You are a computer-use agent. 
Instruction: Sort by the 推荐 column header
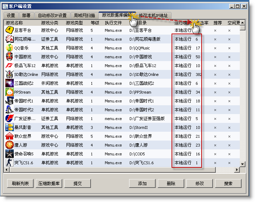pos(218,23)
